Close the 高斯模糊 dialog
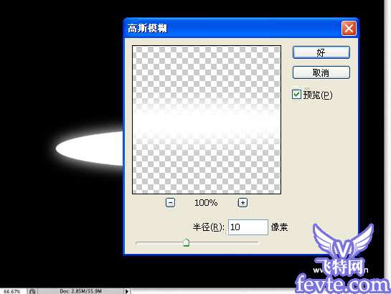 pos(349,29)
